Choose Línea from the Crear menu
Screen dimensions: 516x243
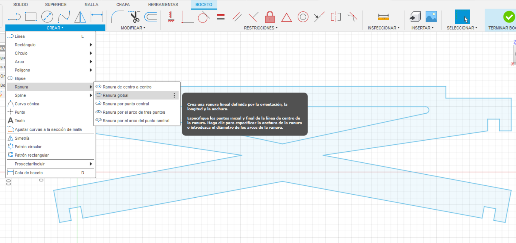pyautogui.click(x=51, y=36)
